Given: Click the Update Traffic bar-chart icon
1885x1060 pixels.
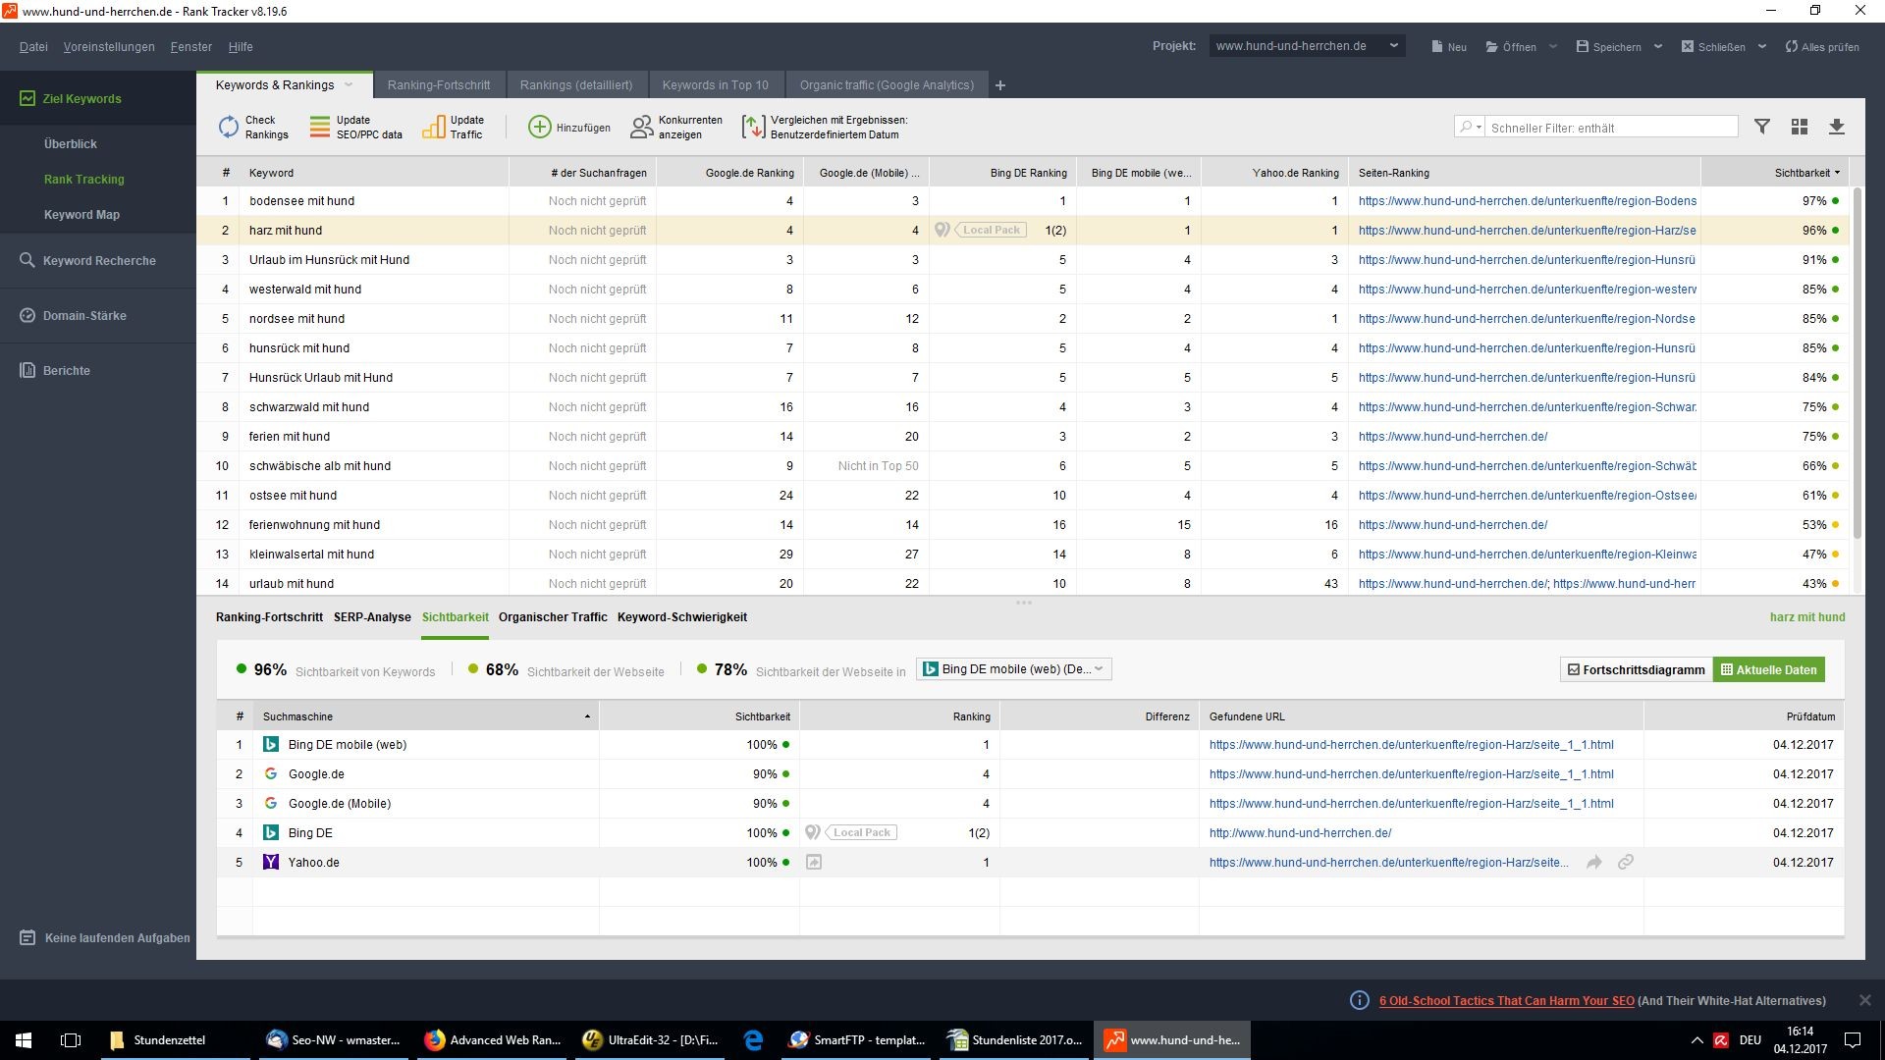Looking at the screenshot, I should click(433, 127).
